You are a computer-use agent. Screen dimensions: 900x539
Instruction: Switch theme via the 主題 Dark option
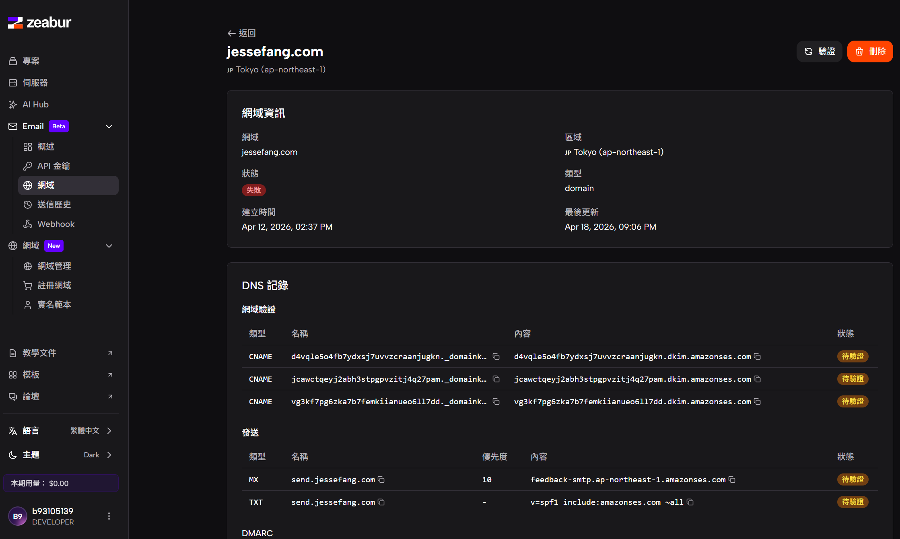pyautogui.click(x=60, y=455)
